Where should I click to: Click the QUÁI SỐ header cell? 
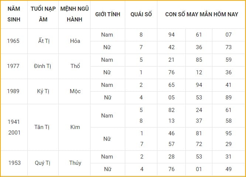[141, 14]
